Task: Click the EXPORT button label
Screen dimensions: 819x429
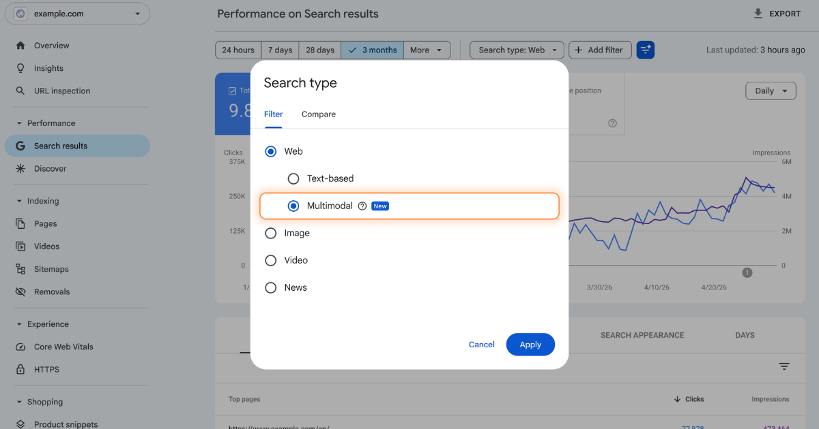Action: pos(785,14)
